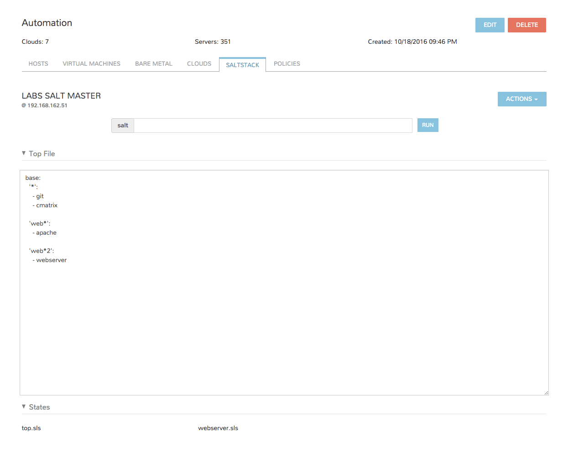The height and width of the screenshot is (463, 563).
Task: View the POLICIES tab
Action: pyautogui.click(x=287, y=64)
